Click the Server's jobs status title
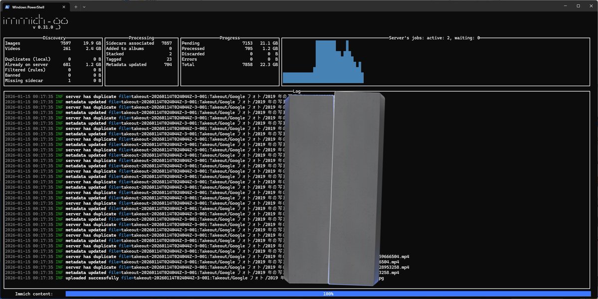This screenshot has width=598, height=299. coord(435,38)
